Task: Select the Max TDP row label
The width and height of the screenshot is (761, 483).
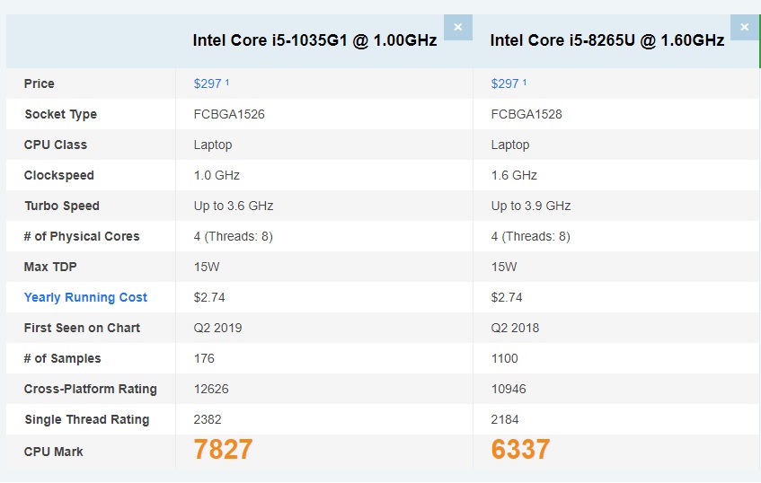Action: tap(50, 267)
